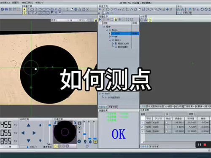211x158 pixels.
Task: Click the yellow square icon under light sliders
Action: pos(95,142)
